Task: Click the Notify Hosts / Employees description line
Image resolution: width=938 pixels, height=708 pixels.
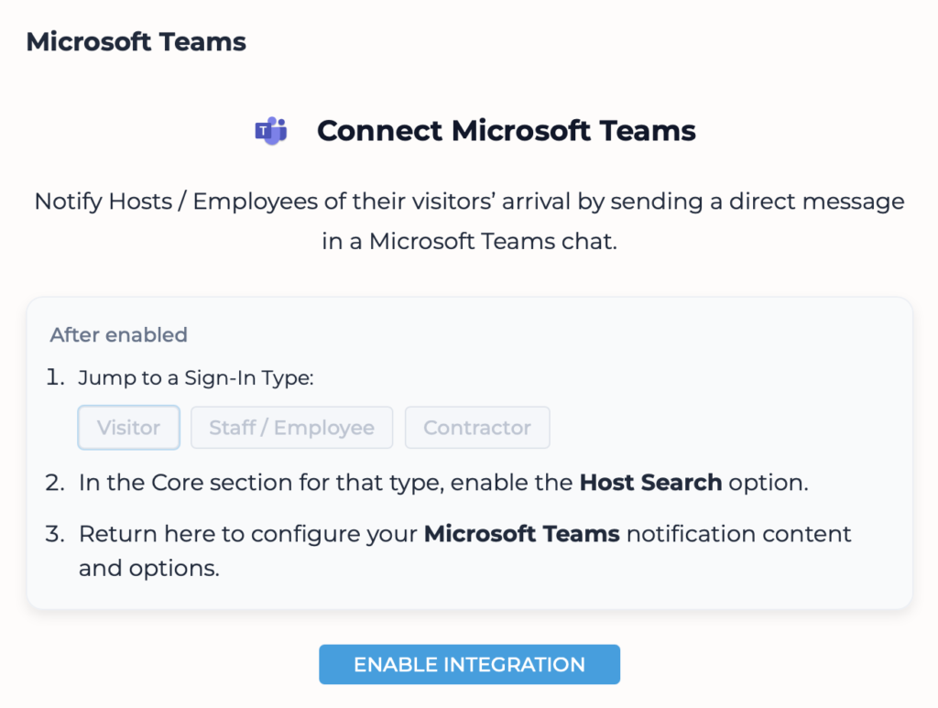Action: pyautogui.click(x=469, y=202)
